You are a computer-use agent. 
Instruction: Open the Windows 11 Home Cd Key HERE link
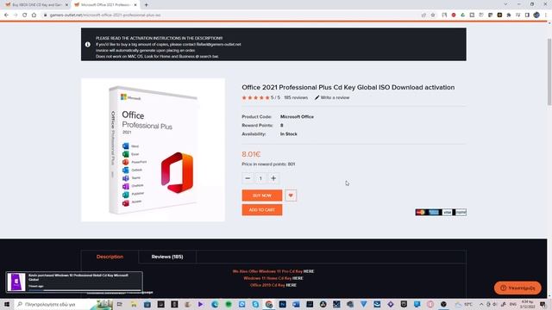[298, 278]
